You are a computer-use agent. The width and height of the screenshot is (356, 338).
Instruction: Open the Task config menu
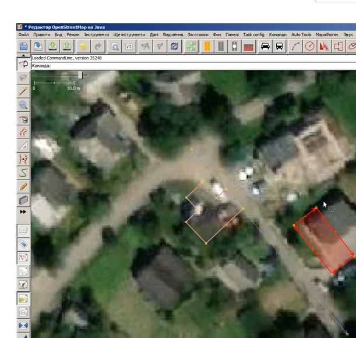click(x=254, y=34)
